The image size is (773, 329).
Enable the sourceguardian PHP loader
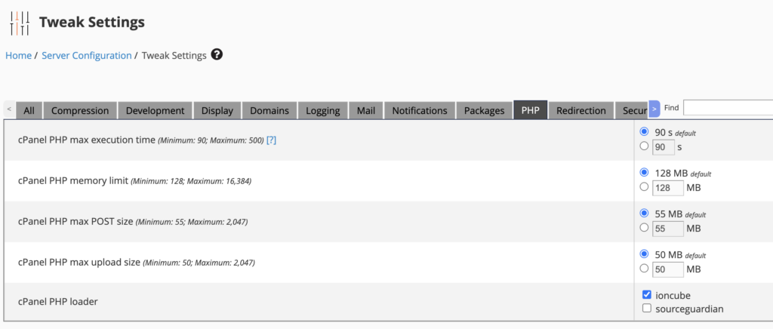pyautogui.click(x=647, y=309)
